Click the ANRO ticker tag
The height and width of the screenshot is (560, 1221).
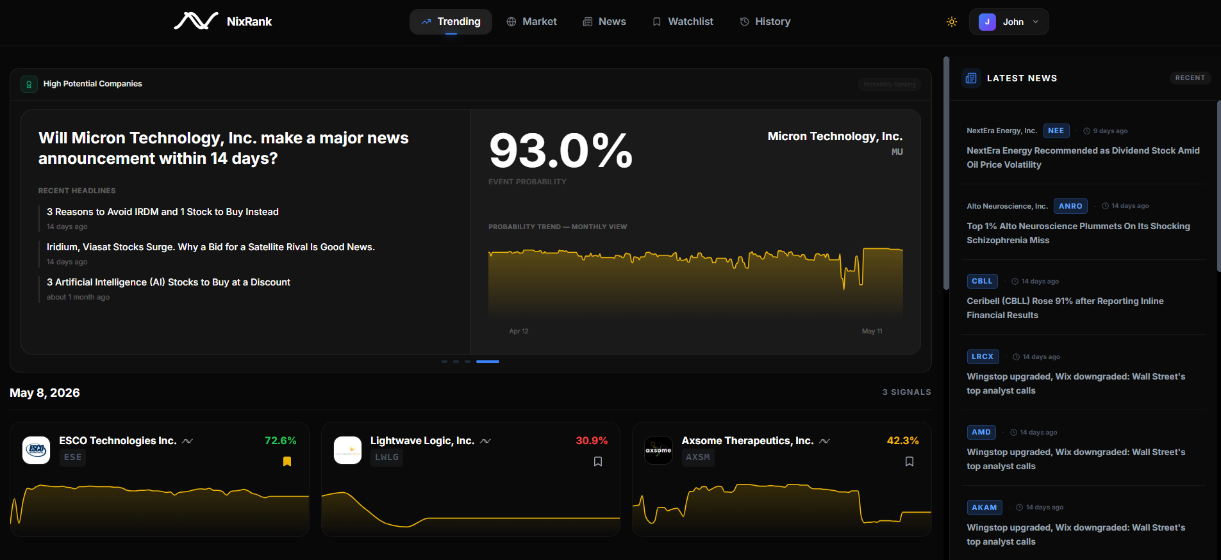click(x=1070, y=206)
